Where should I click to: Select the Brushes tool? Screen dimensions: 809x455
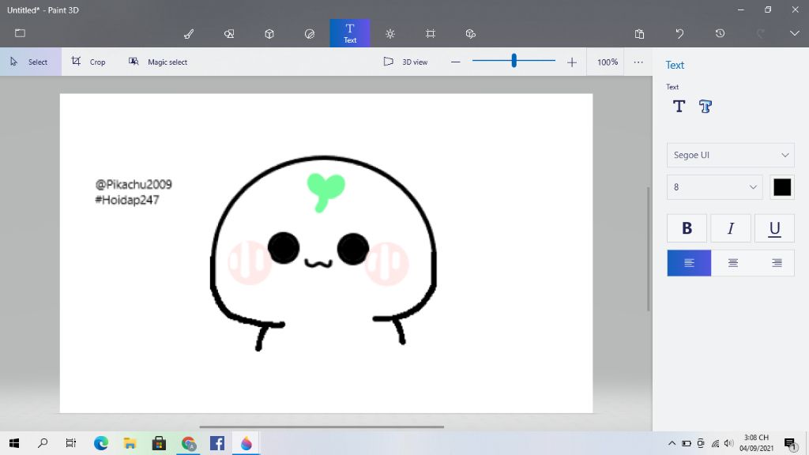pos(189,34)
